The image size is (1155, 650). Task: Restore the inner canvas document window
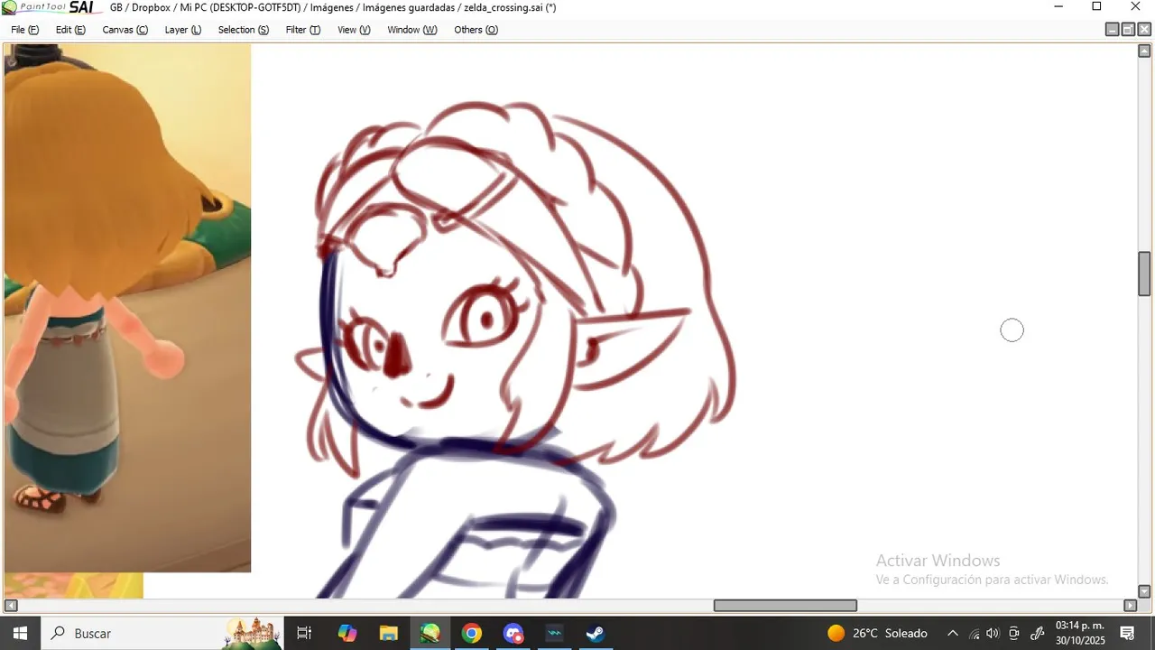tap(1128, 30)
